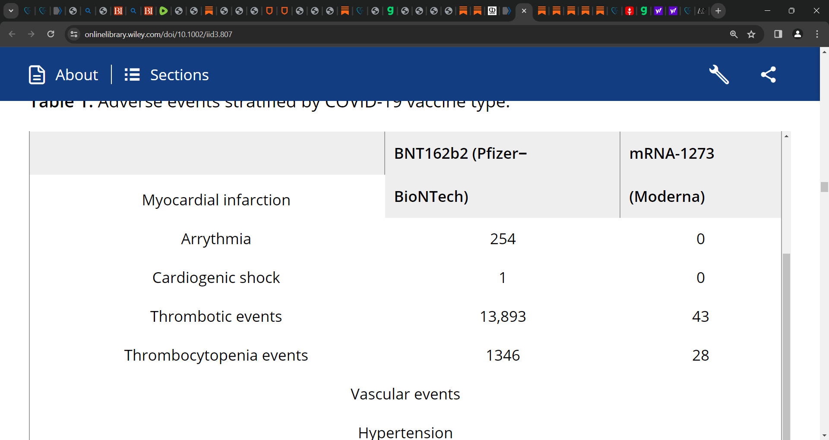Click the Myocardial infarction row label
This screenshot has width=829, height=440.
[x=216, y=200]
